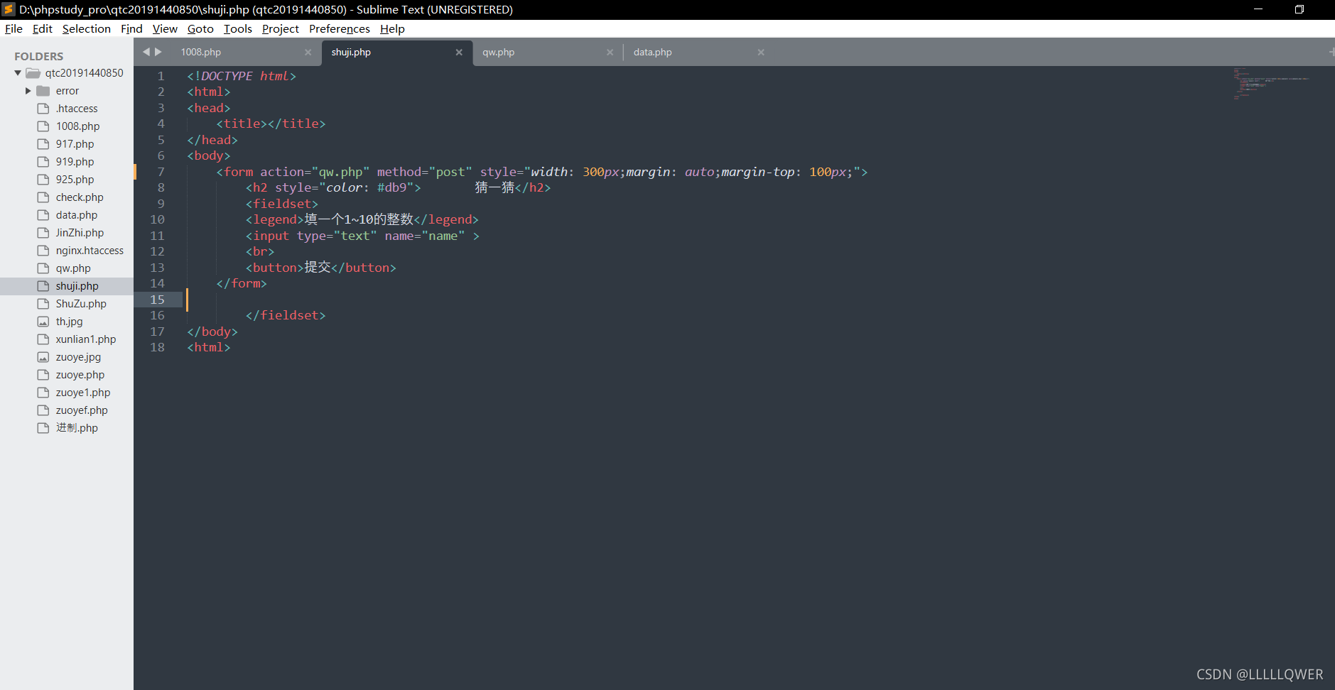Go to next tab with right arrow
This screenshot has width=1335, height=690.
click(x=158, y=51)
